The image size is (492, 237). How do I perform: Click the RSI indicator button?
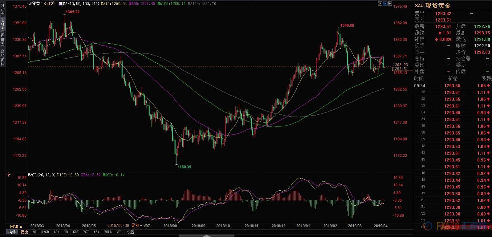coord(86,232)
